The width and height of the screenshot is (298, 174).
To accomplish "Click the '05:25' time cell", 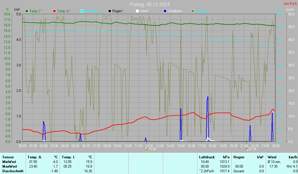I will [x=67, y=166].
